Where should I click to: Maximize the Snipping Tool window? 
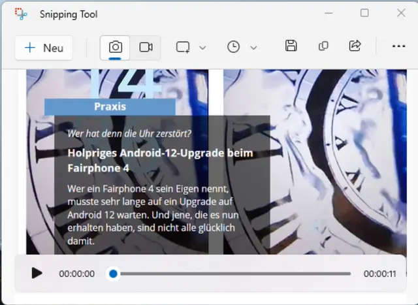(364, 13)
